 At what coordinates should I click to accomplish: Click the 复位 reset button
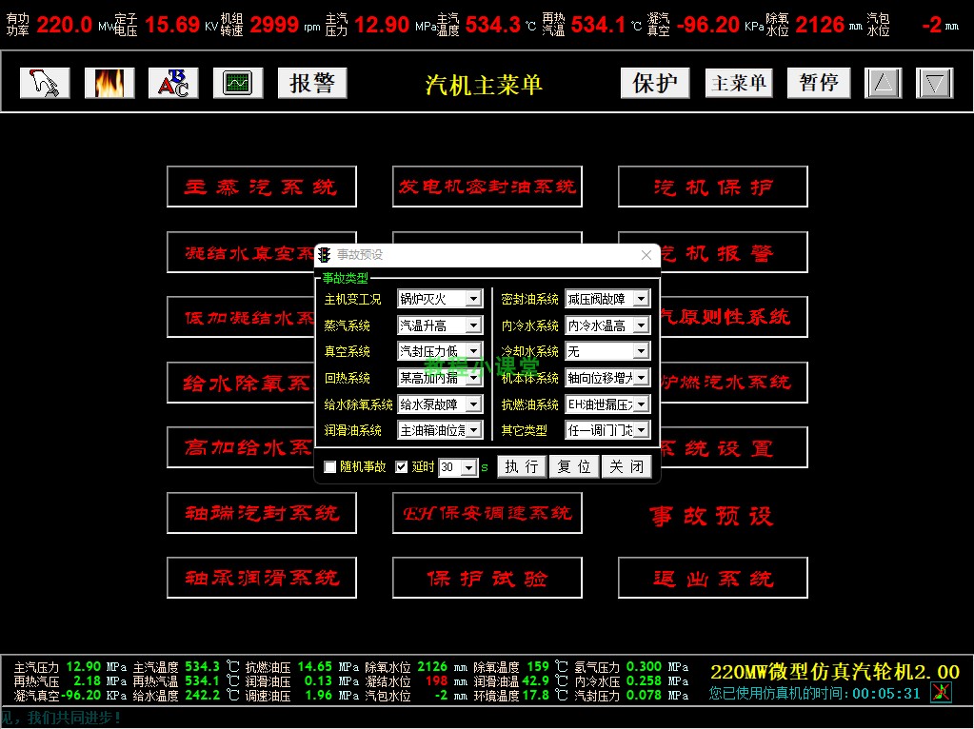click(x=574, y=466)
